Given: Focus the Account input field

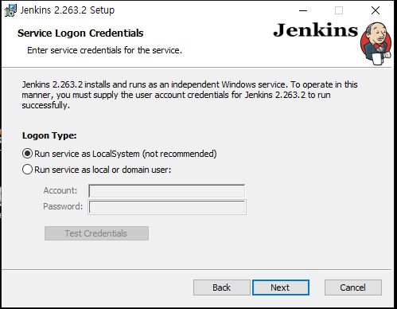Looking at the screenshot, I should pos(167,191).
